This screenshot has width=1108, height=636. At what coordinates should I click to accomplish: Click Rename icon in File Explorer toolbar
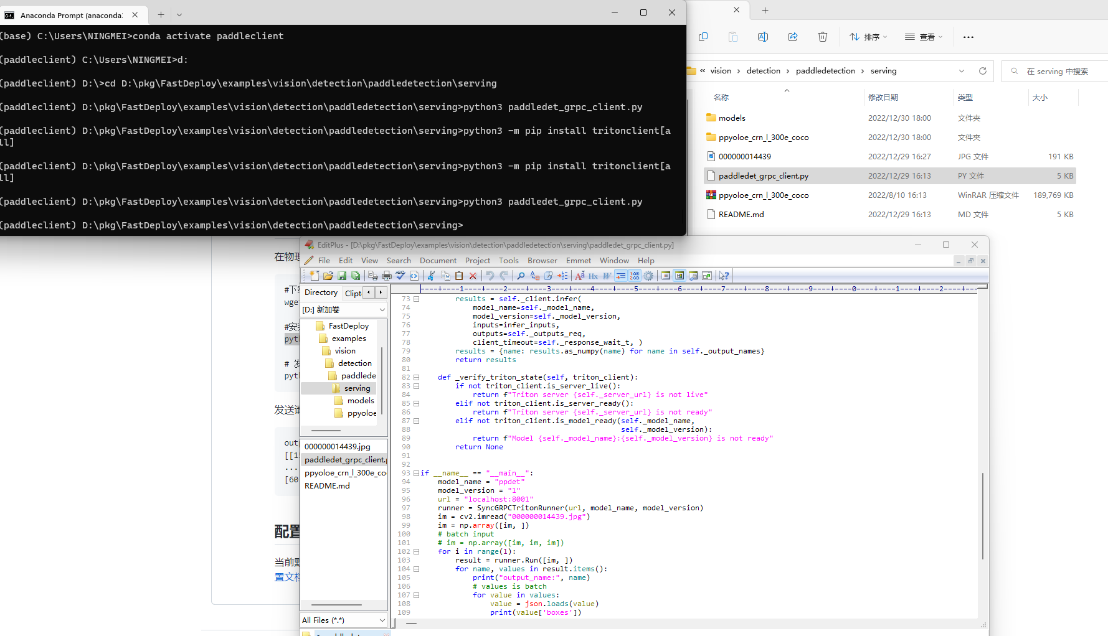tap(763, 37)
